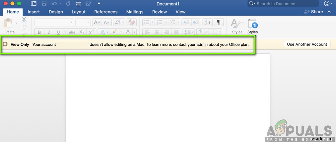
Task: Click the Copy icon below scissors
Action: coord(24,27)
